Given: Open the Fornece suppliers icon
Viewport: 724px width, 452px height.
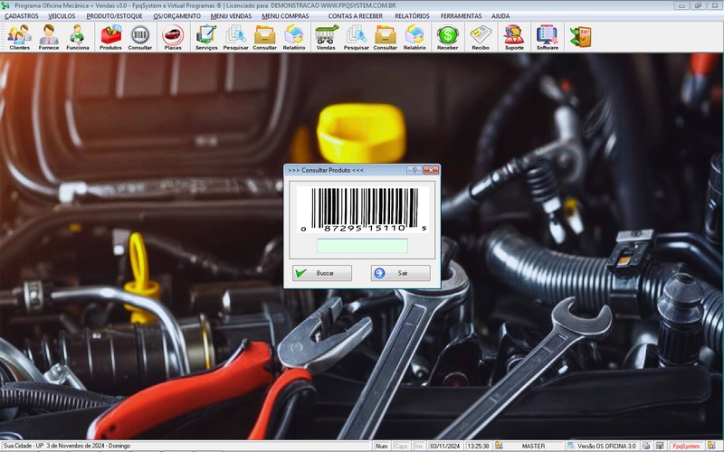Looking at the screenshot, I should click(49, 37).
